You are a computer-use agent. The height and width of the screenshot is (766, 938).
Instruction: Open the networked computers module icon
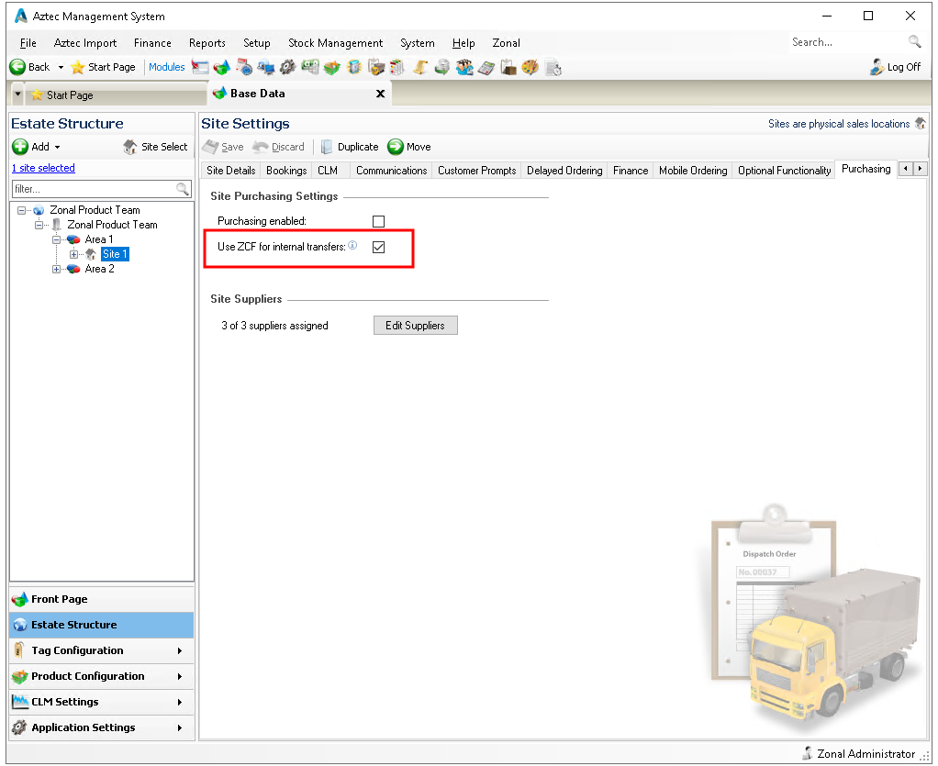[x=265, y=68]
